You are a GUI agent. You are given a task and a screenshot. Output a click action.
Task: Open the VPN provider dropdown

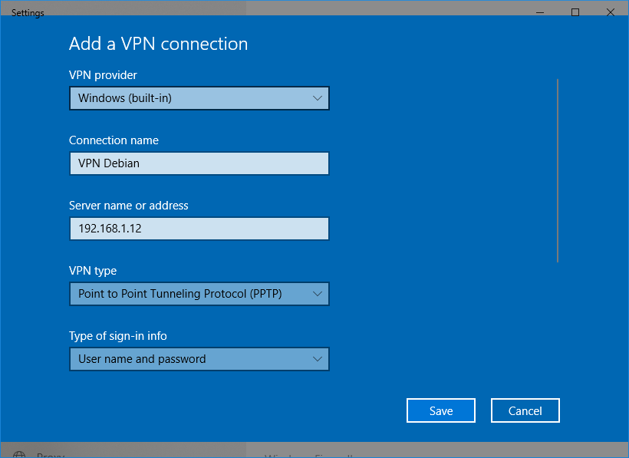[199, 98]
